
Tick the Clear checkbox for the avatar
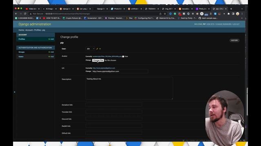(x=123, y=56)
